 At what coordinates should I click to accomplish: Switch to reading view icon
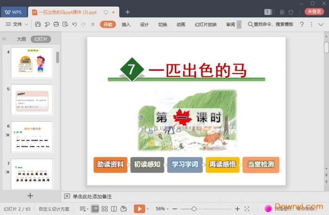click(114, 209)
